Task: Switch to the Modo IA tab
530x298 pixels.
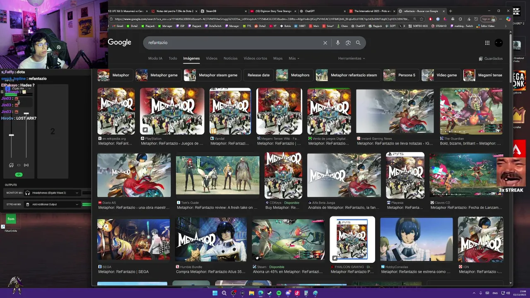Action: pyautogui.click(x=155, y=58)
